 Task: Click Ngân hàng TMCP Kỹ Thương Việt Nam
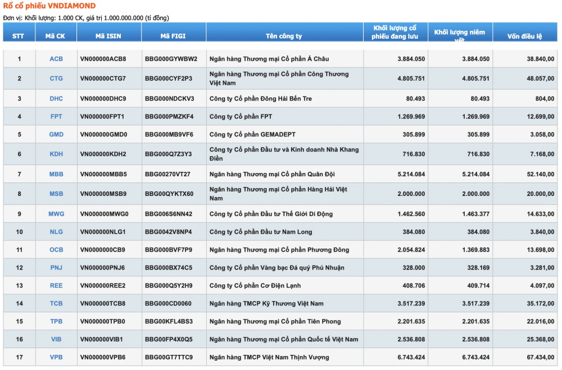click(266, 303)
